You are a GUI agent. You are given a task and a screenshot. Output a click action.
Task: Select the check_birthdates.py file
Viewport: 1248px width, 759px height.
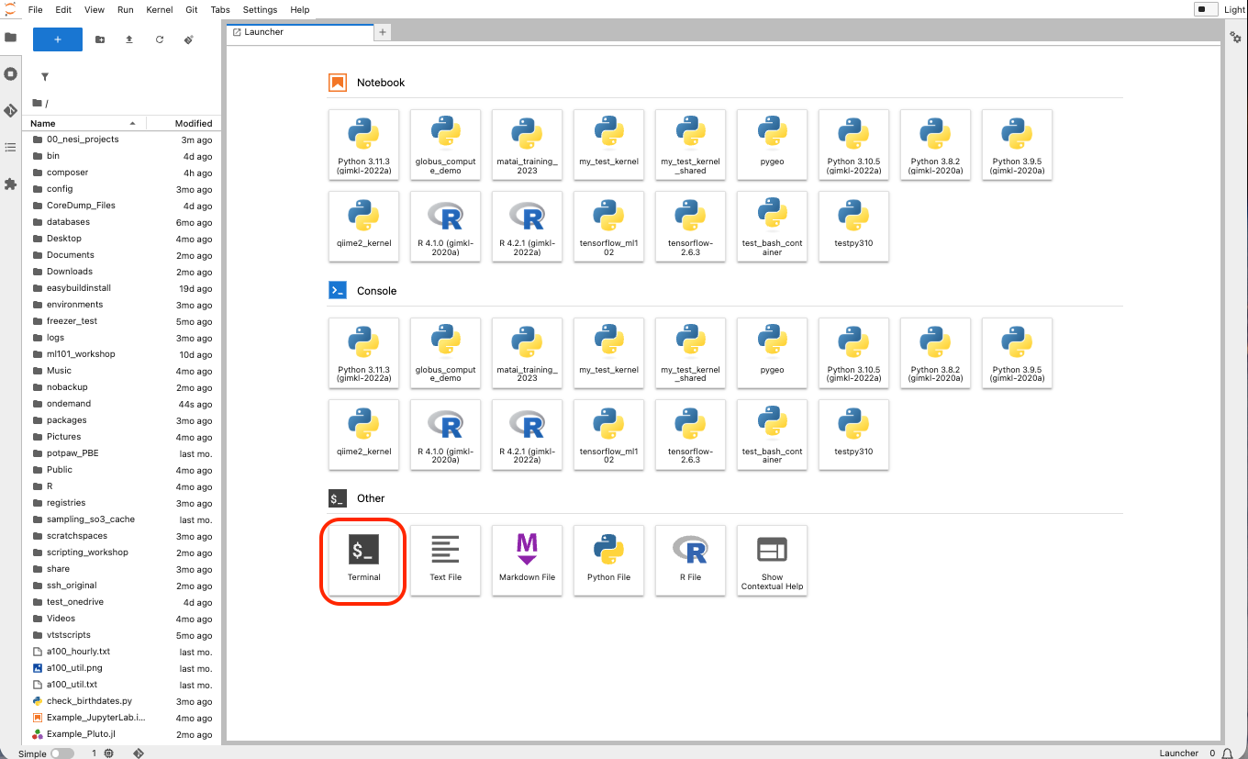tap(121, 701)
